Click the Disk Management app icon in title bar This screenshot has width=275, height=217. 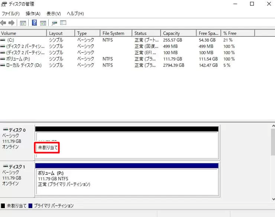click(x=4, y=4)
